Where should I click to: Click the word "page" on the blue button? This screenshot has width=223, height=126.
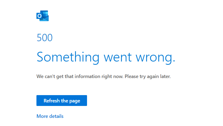click(75, 101)
